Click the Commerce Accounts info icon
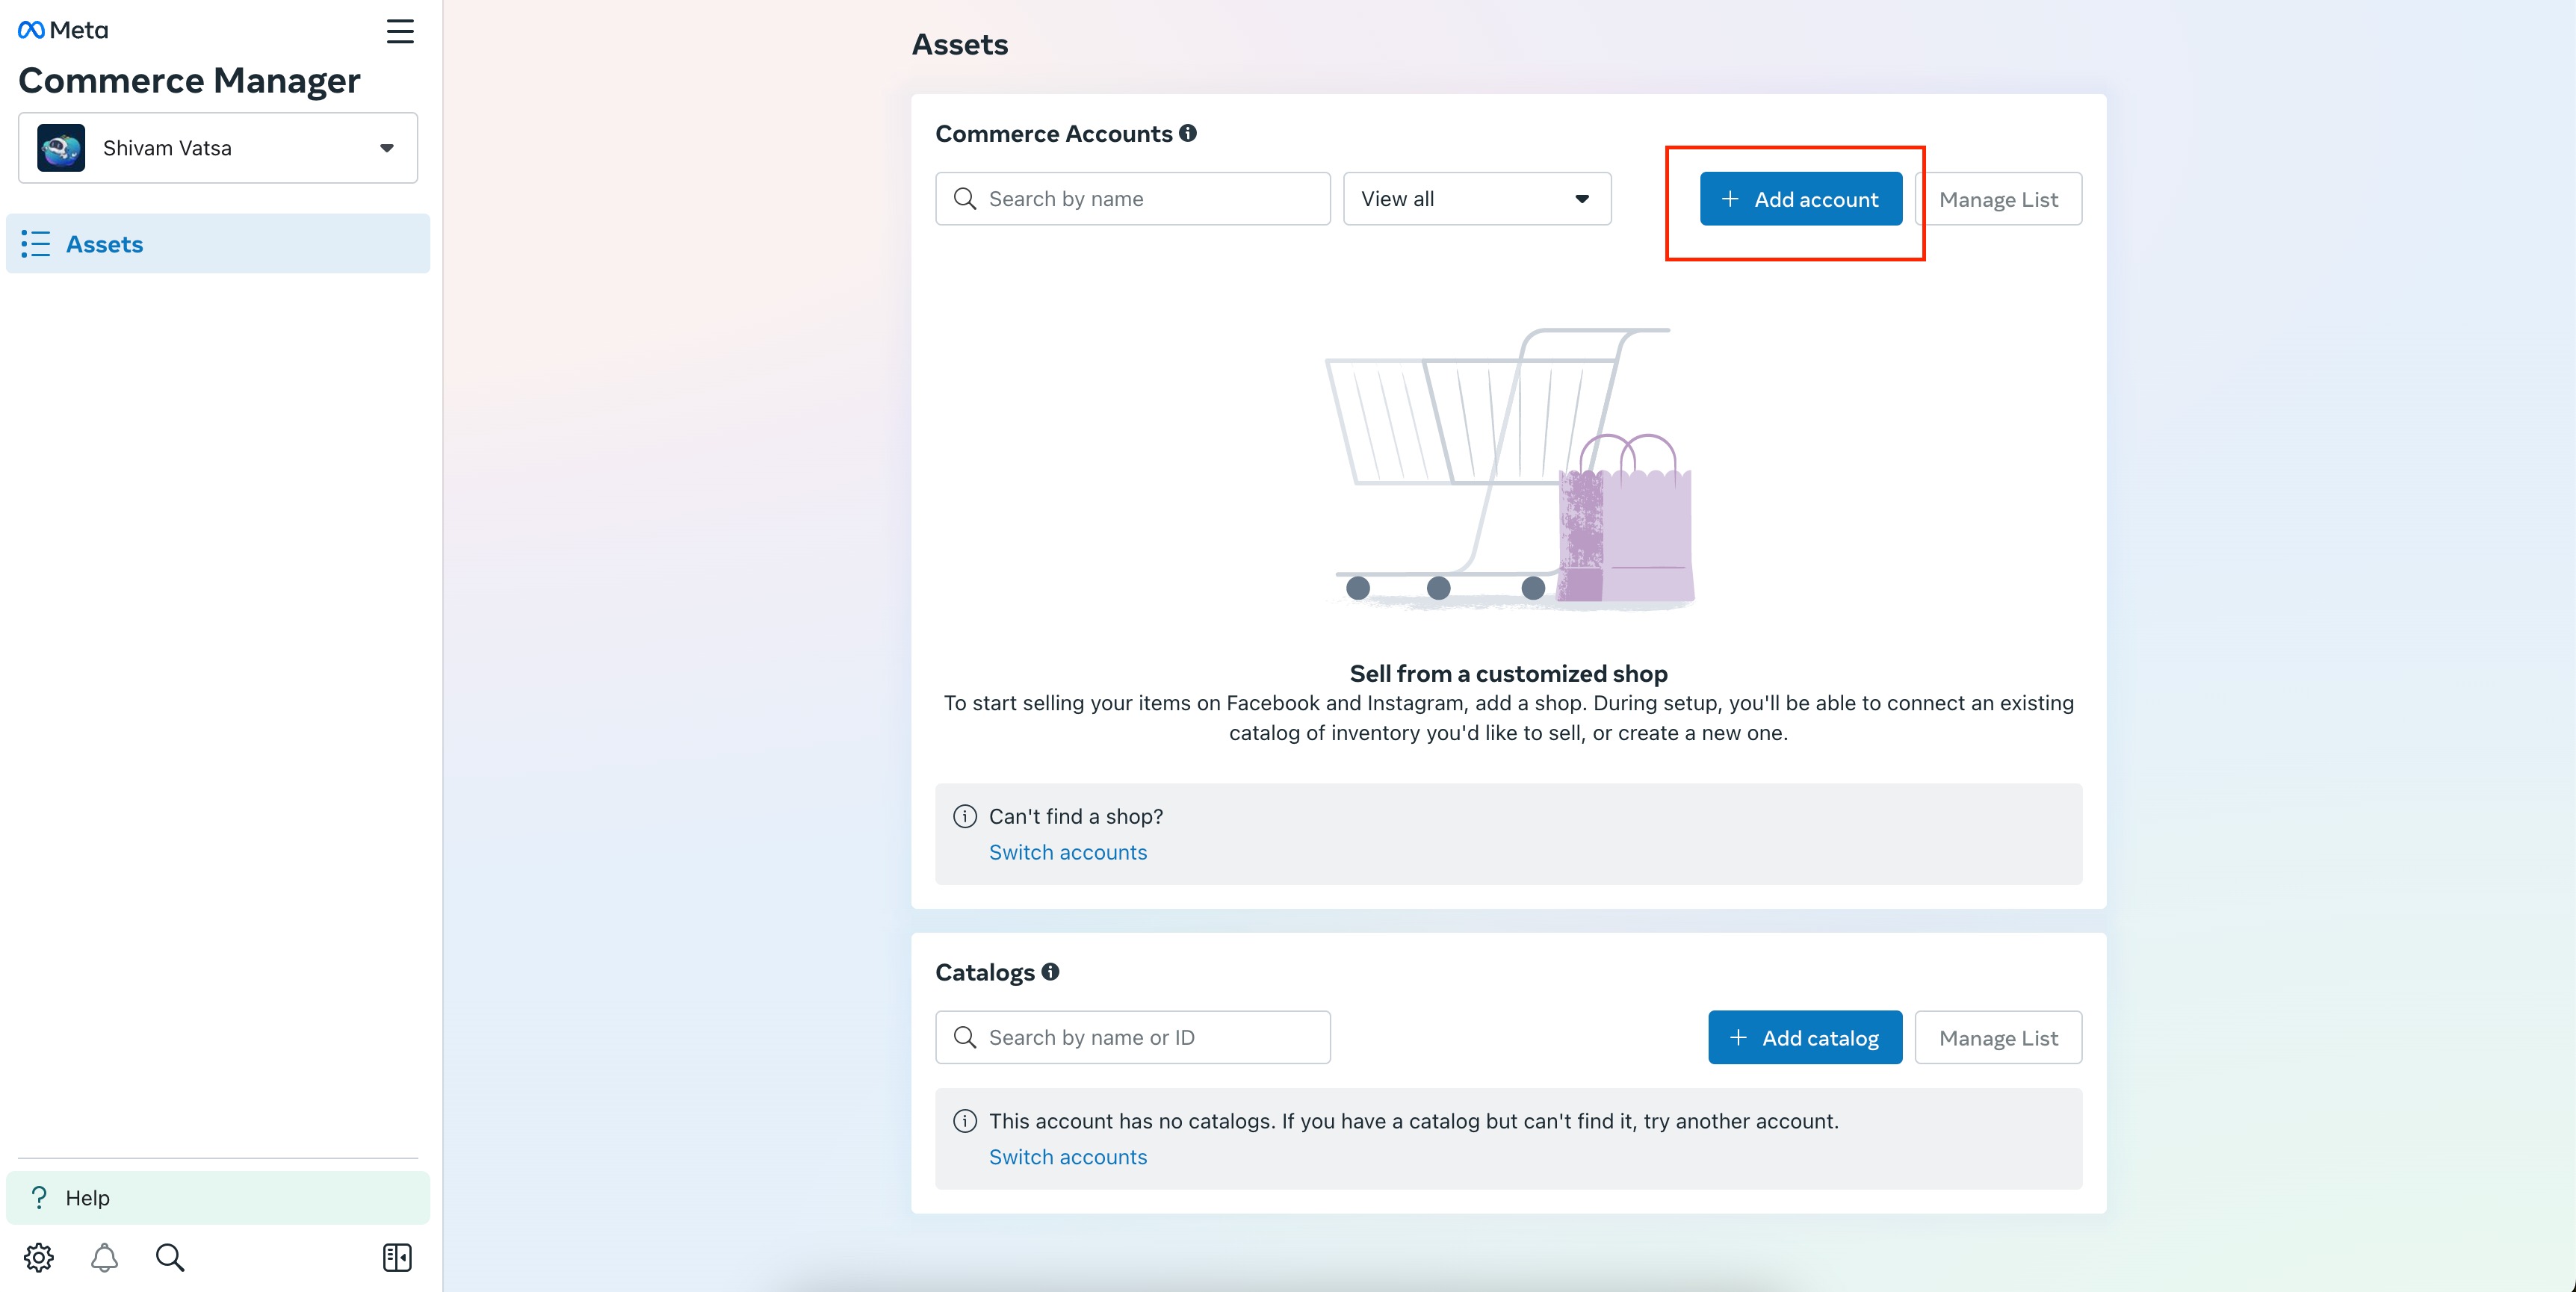The height and width of the screenshot is (1292, 2576). coord(1188,133)
